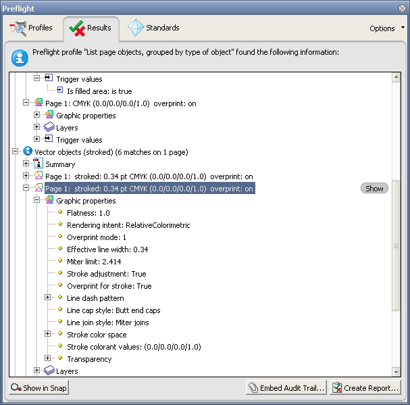This screenshot has height=405, width=410.
Task: Expand first stroked 0.34 pt Page 1 row
Action: tap(26, 175)
